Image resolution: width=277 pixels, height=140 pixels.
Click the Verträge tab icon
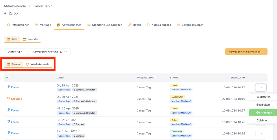tap(37, 25)
